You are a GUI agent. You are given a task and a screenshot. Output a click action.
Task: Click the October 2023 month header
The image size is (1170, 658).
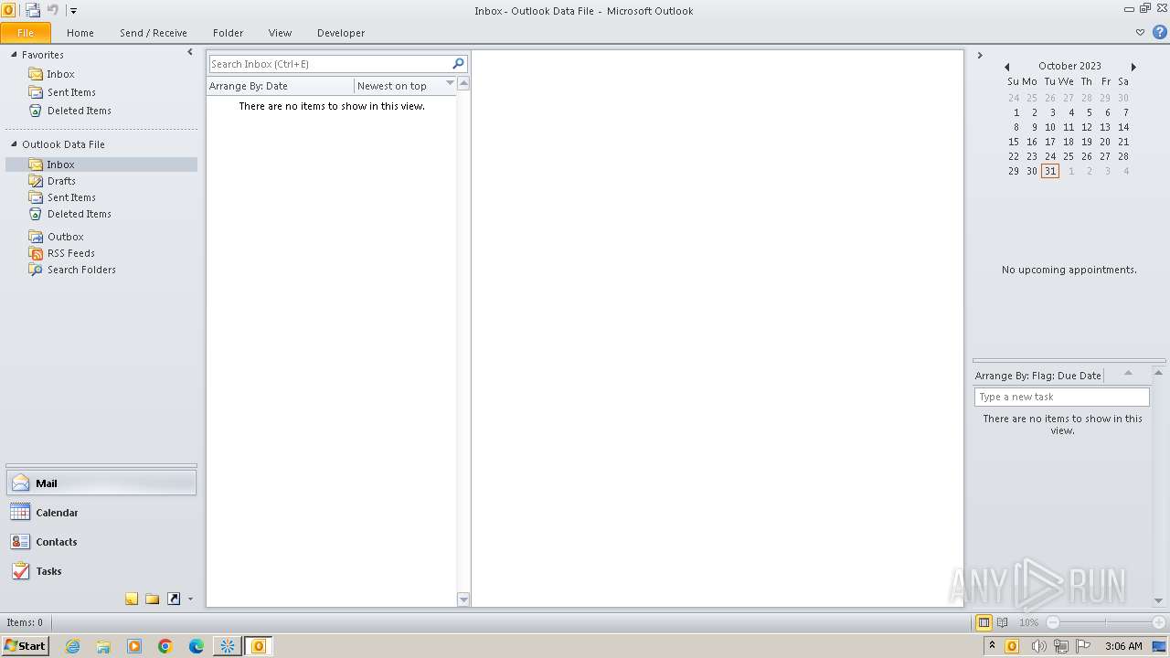[x=1069, y=66]
